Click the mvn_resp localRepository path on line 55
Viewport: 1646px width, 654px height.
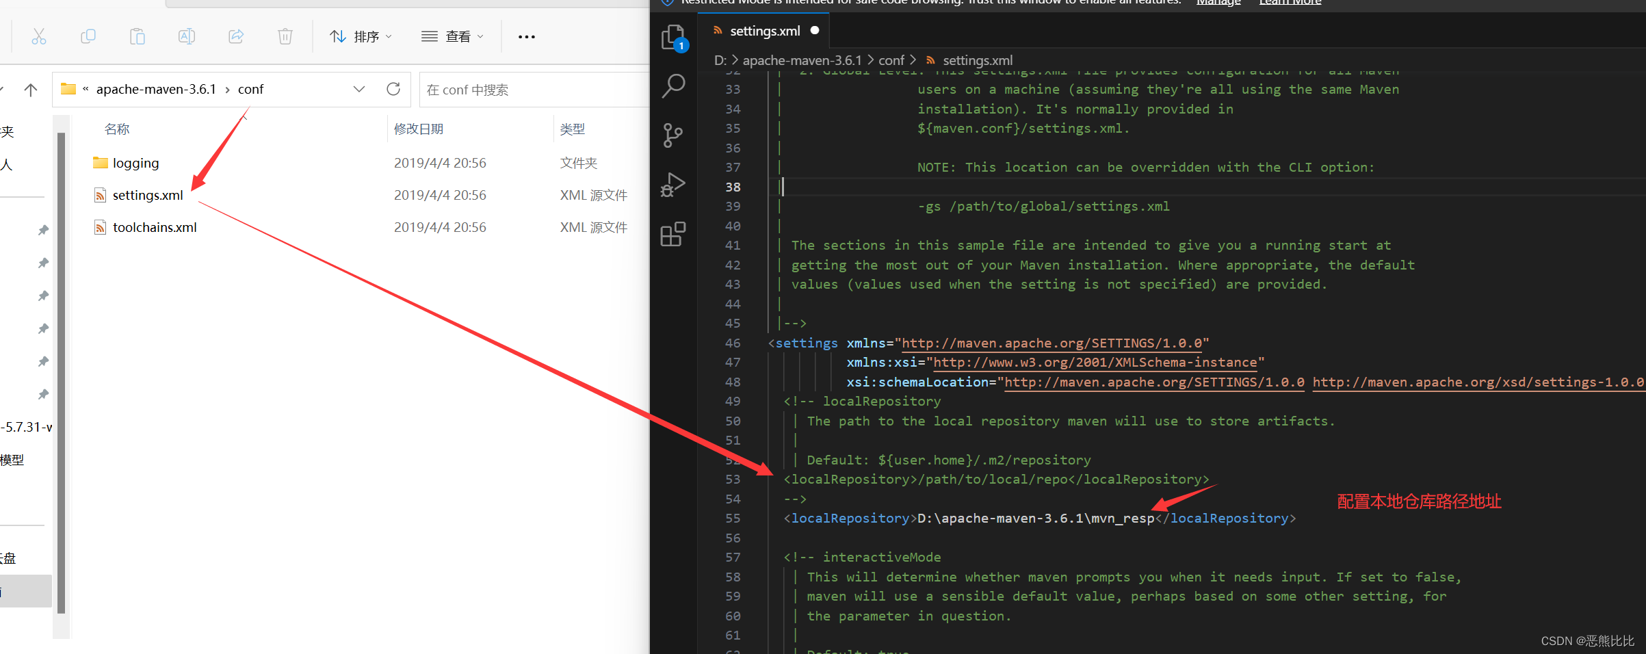click(1036, 518)
